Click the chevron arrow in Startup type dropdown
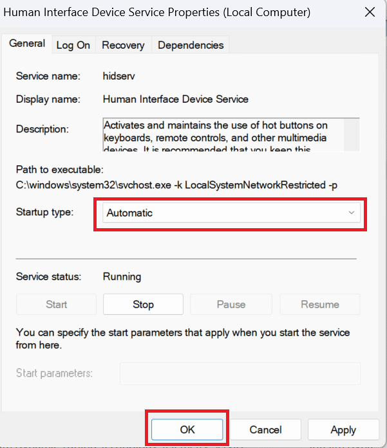Image resolution: width=387 pixels, height=448 pixels. tap(352, 213)
